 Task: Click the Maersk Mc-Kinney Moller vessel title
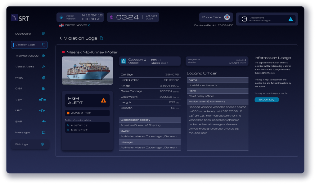(x=92, y=52)
